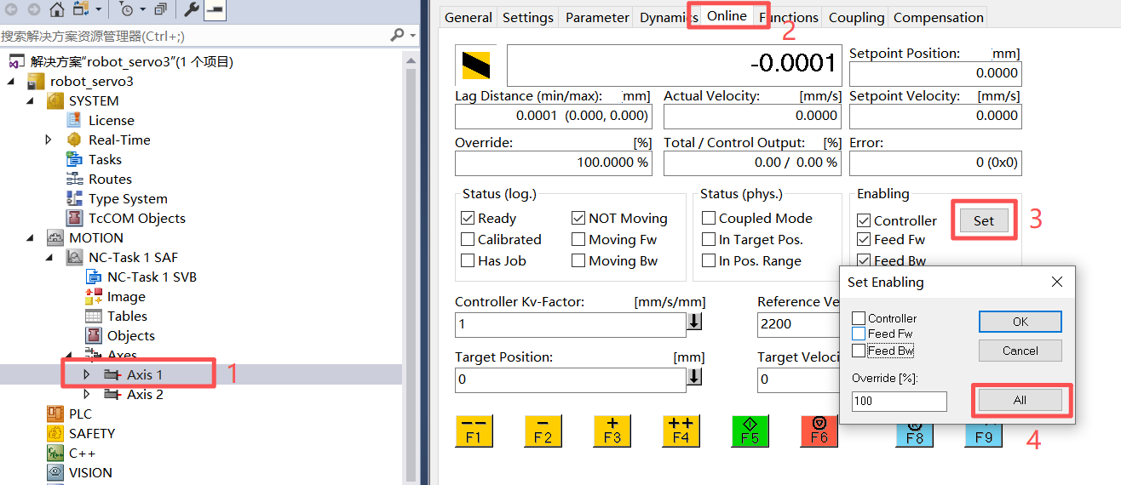The height and width of the screenshot is (485, 1121).
Task: Switch to the Settings tab
Action: click(527, 18)
